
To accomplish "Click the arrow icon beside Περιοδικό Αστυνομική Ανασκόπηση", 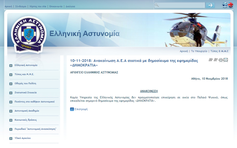I will coord(11,129).
